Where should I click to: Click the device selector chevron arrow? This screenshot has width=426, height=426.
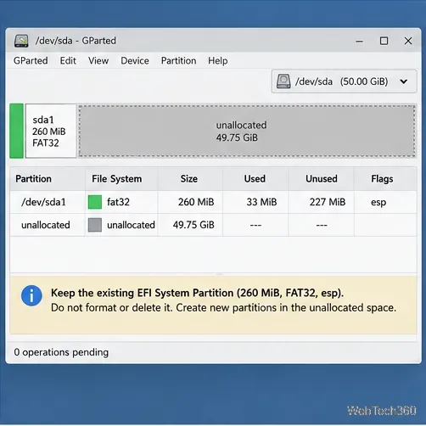coord(404,81)
